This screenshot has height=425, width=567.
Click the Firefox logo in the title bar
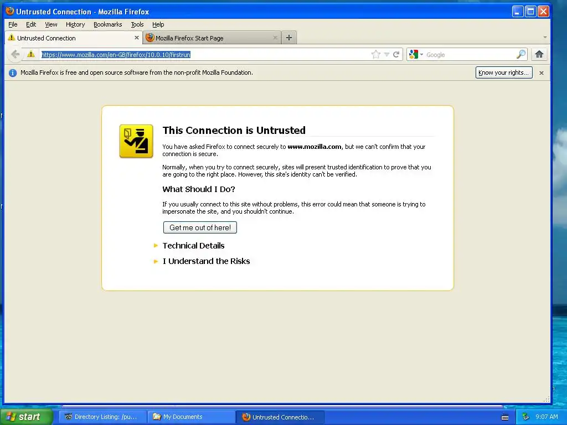click(10, 11)
